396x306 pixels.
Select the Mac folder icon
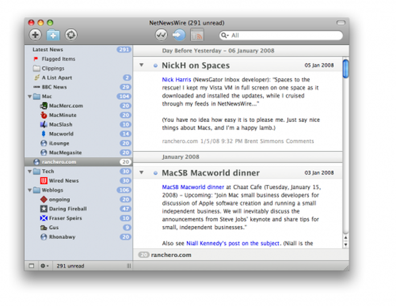(37, 96)
